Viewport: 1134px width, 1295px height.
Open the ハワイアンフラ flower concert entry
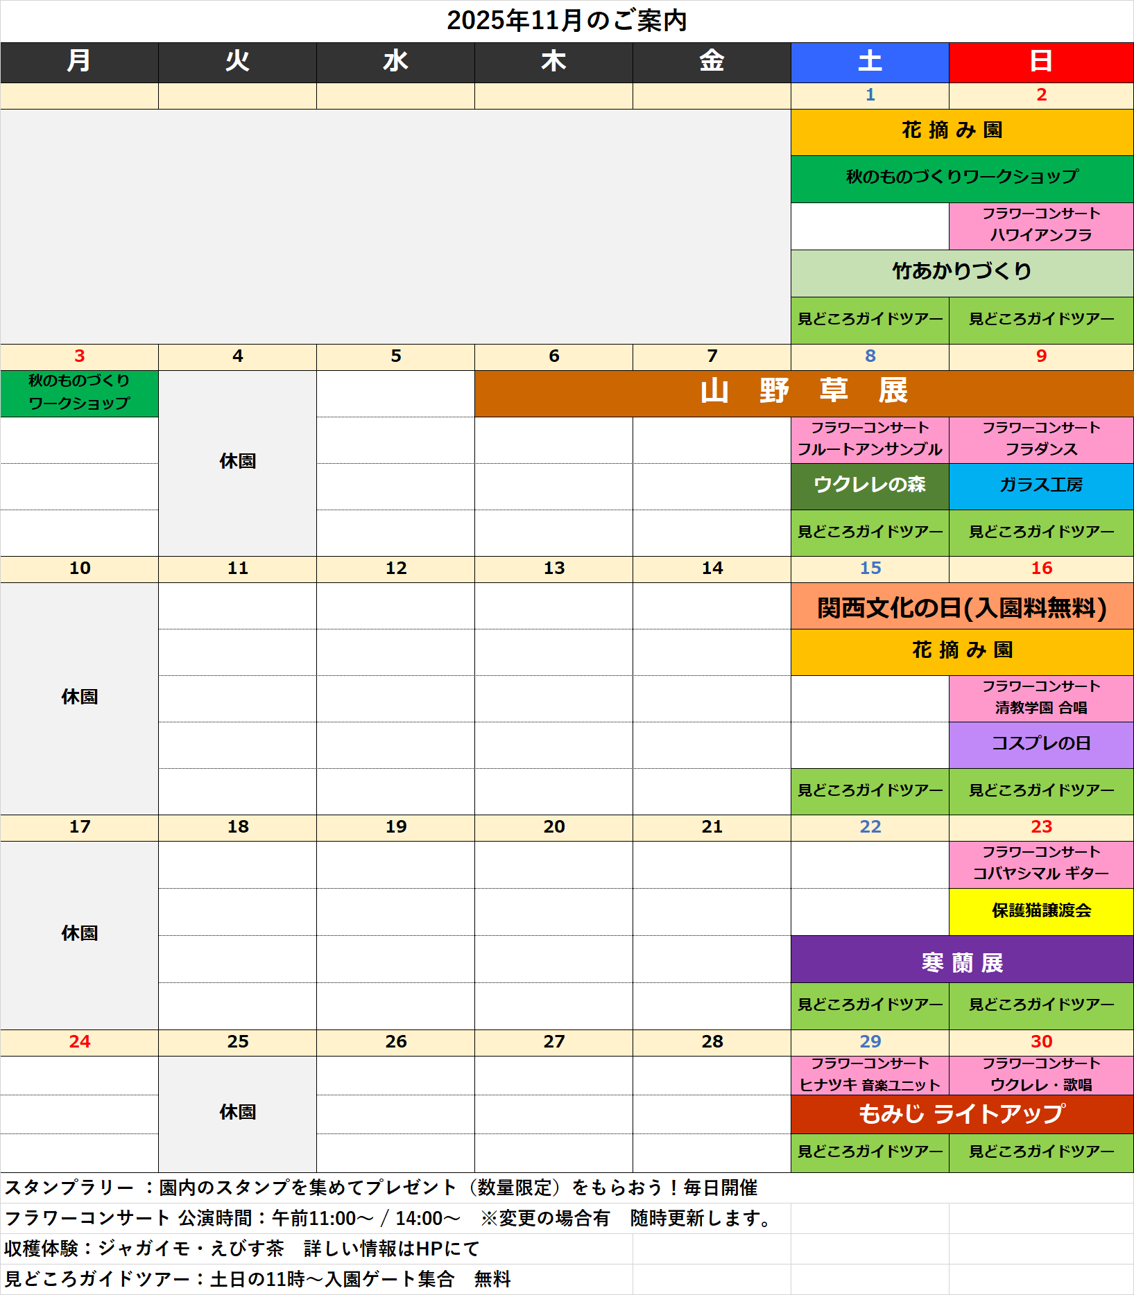[1040, 225]
